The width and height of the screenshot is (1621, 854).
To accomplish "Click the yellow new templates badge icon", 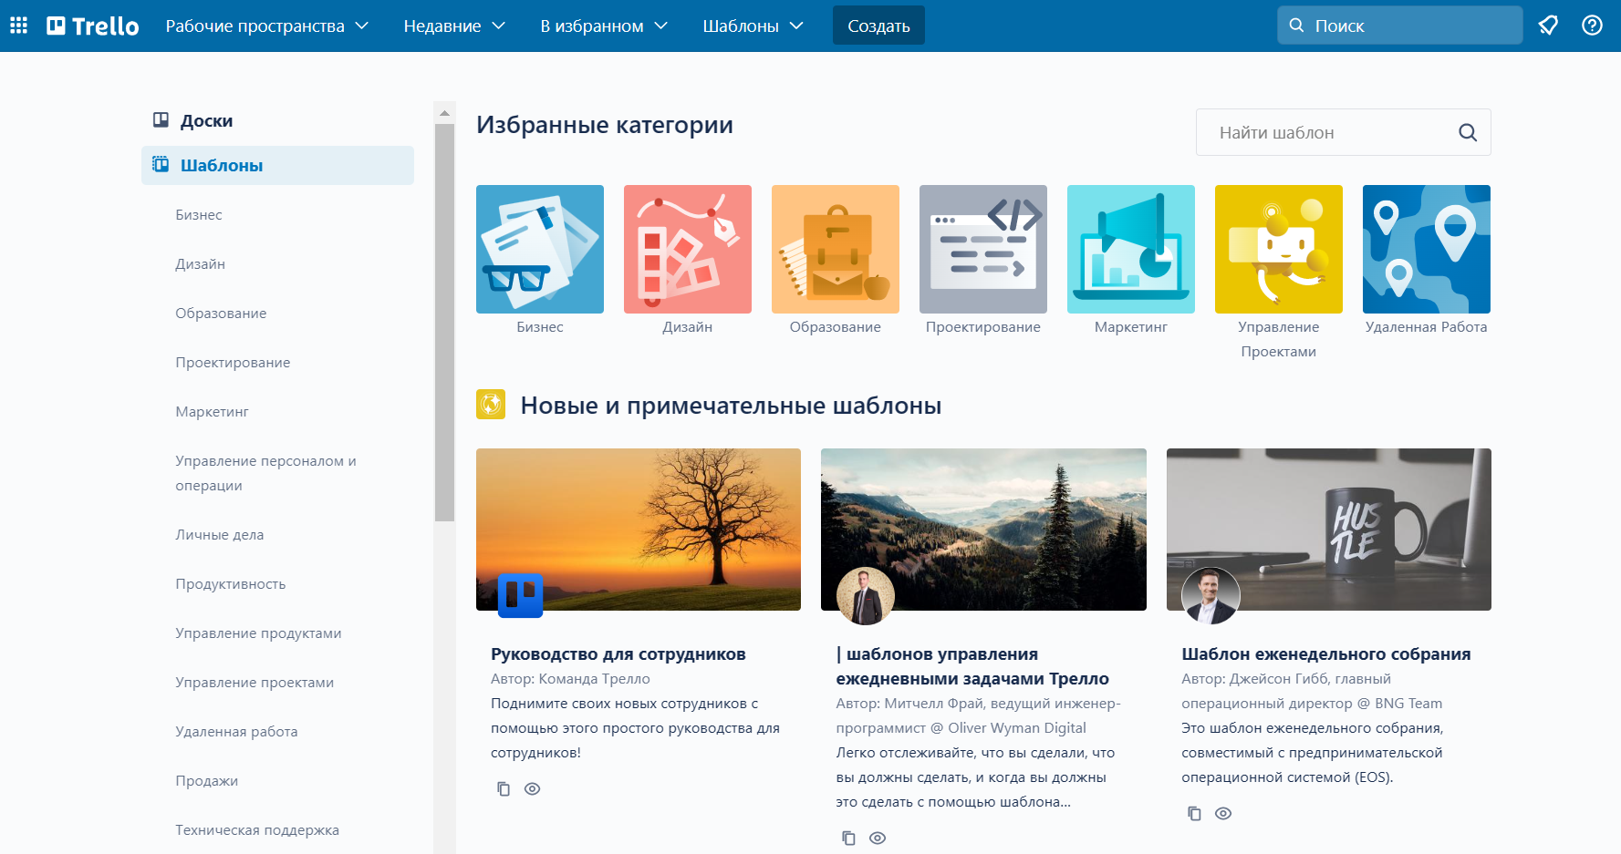I will tap(491, 405).
